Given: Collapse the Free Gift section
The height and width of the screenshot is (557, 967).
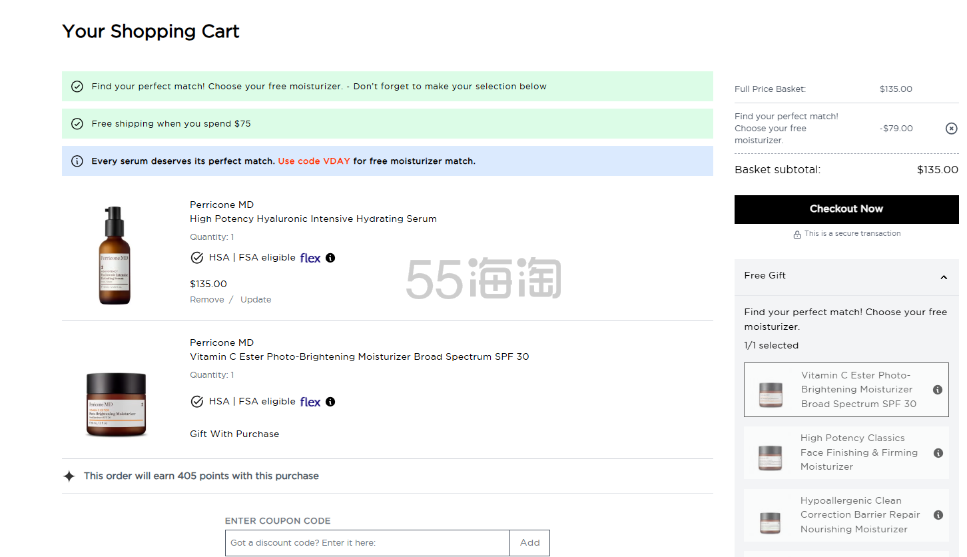Looking at the screenshot, I should 943,277.
